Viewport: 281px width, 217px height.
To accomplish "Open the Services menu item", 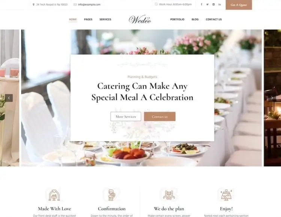I will 105,19.
